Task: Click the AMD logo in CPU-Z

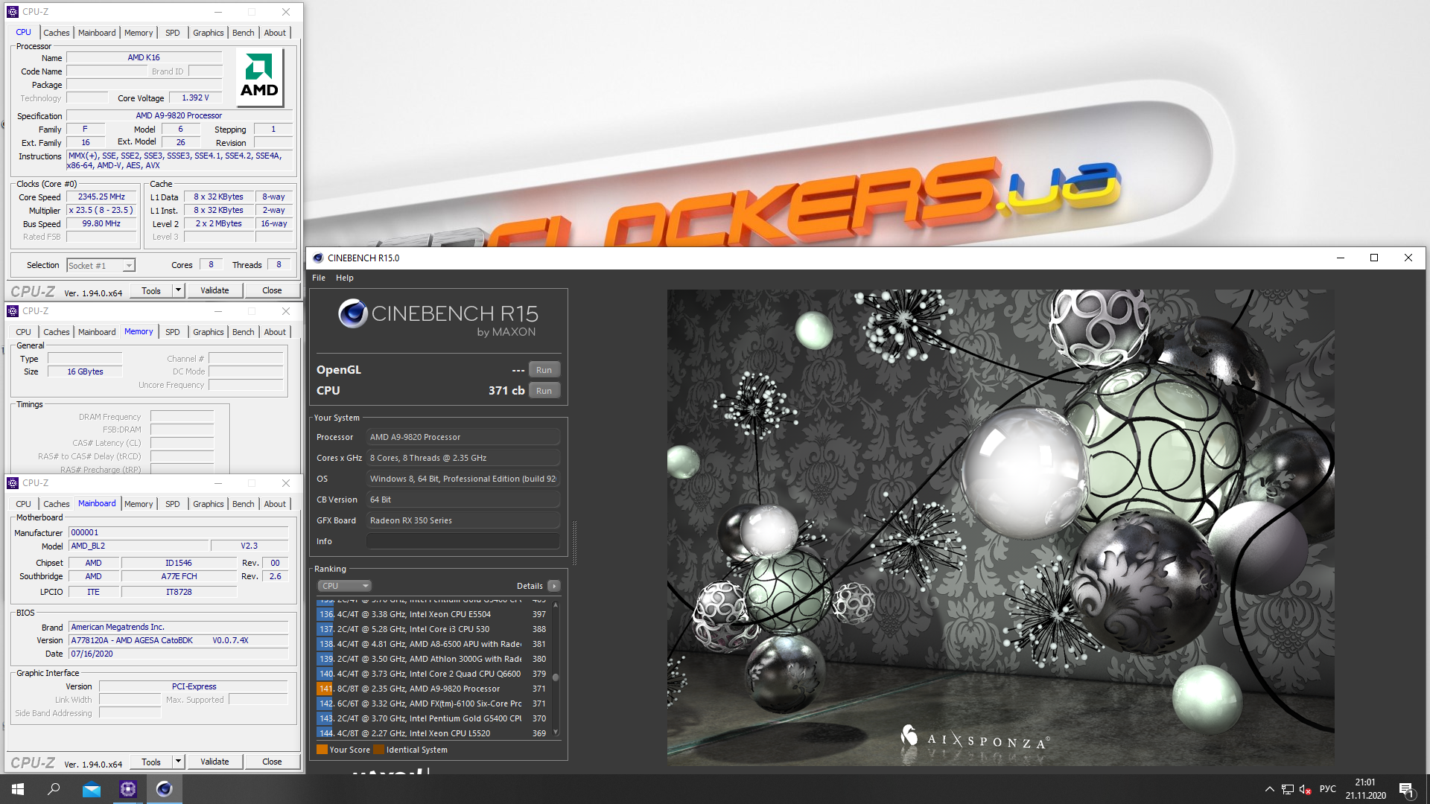Action: [x=259, y=77]
